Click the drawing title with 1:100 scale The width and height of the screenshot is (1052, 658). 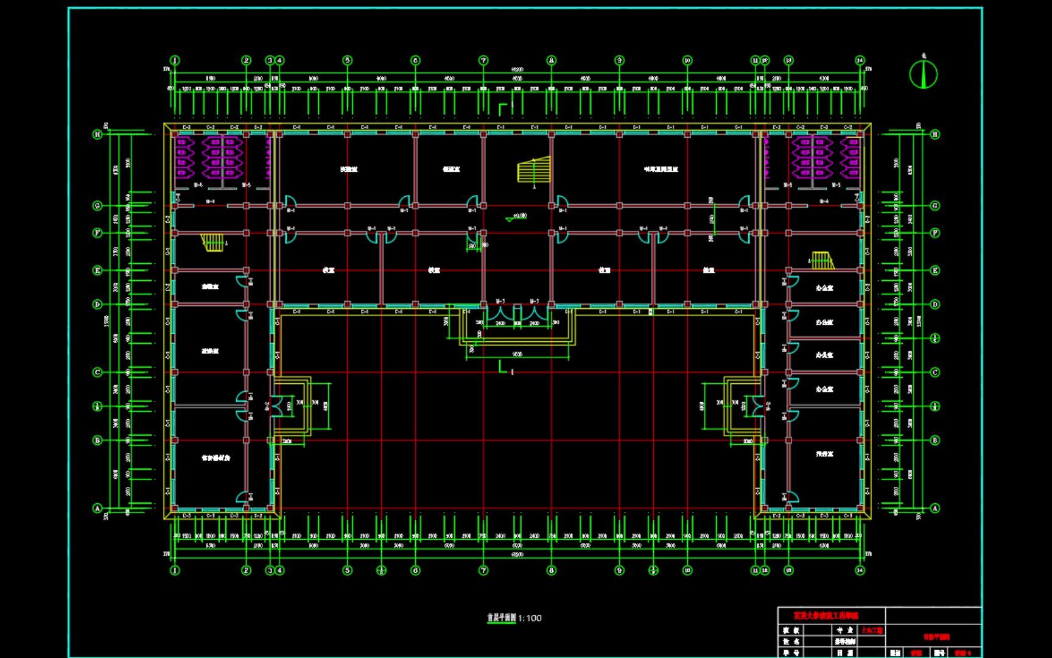pos(514,618)
